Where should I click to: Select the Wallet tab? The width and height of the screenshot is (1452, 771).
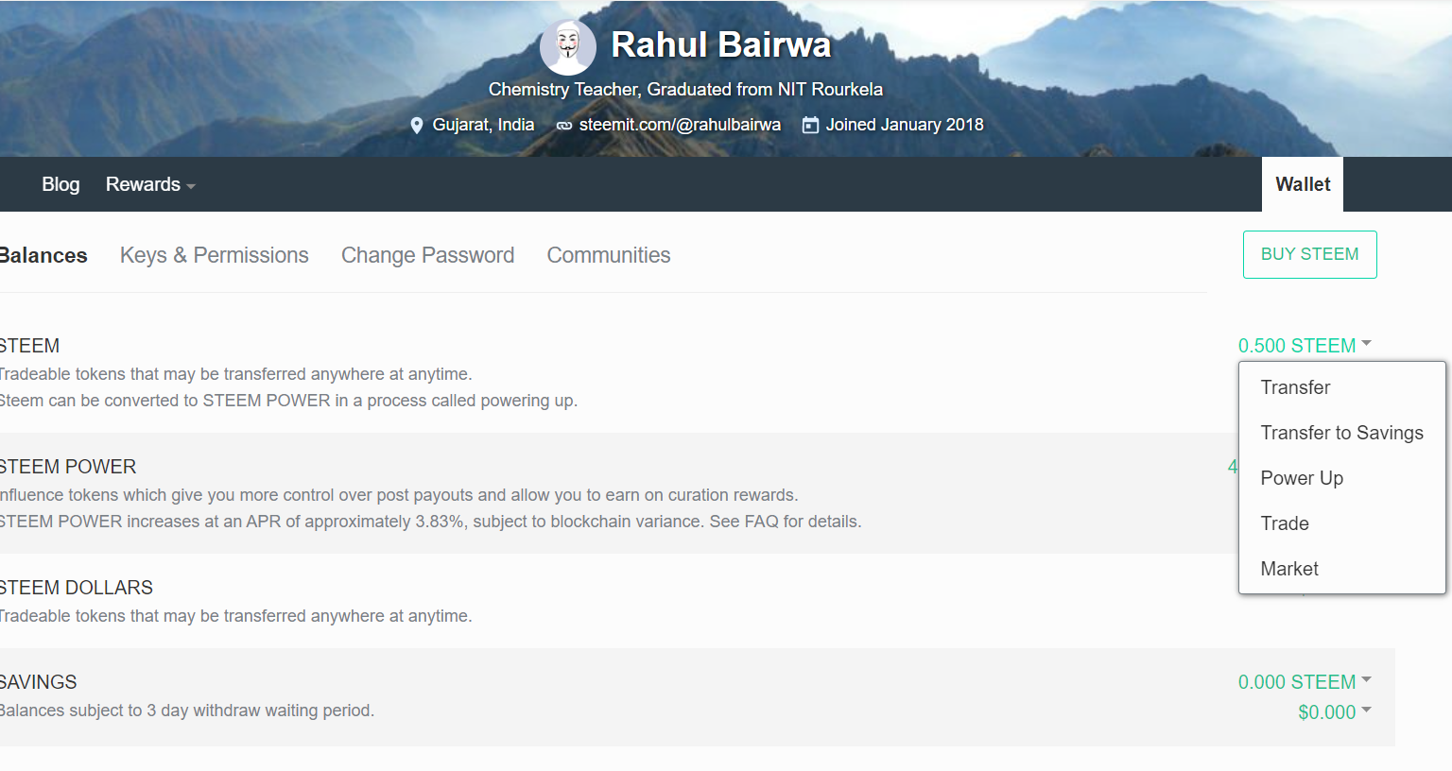[1303, 184]
